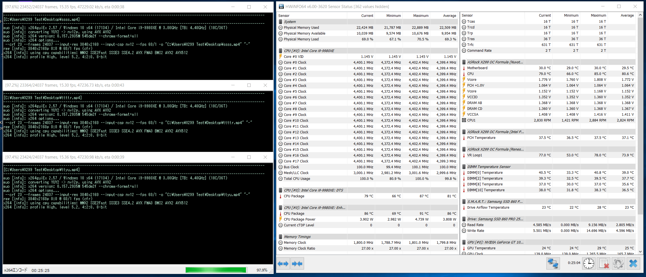Click chip icon beside CPU [#0]: Intel Core i9-9980XE group

281,51
